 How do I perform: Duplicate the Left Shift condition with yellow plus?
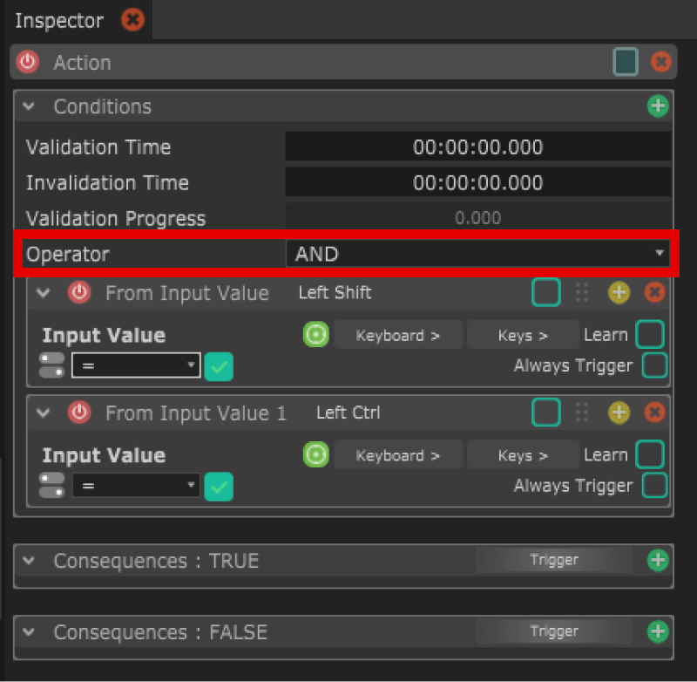619,293
